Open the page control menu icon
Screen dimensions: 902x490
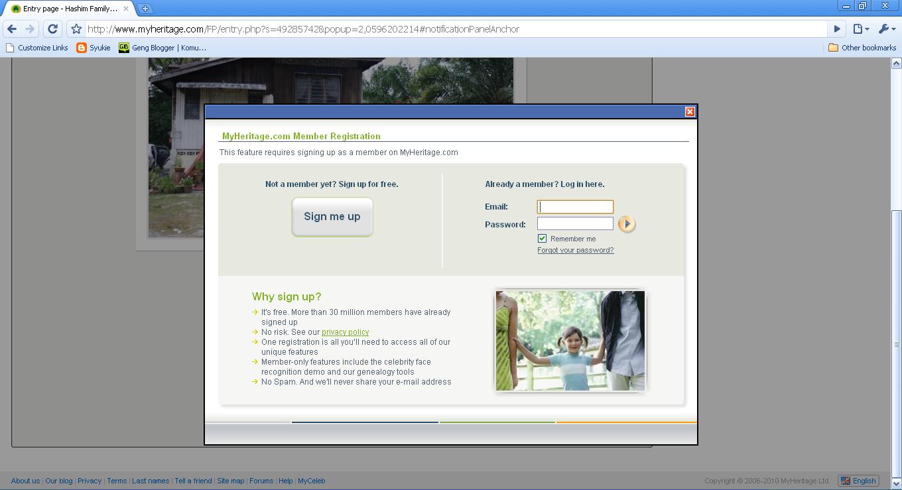point(861,29)
